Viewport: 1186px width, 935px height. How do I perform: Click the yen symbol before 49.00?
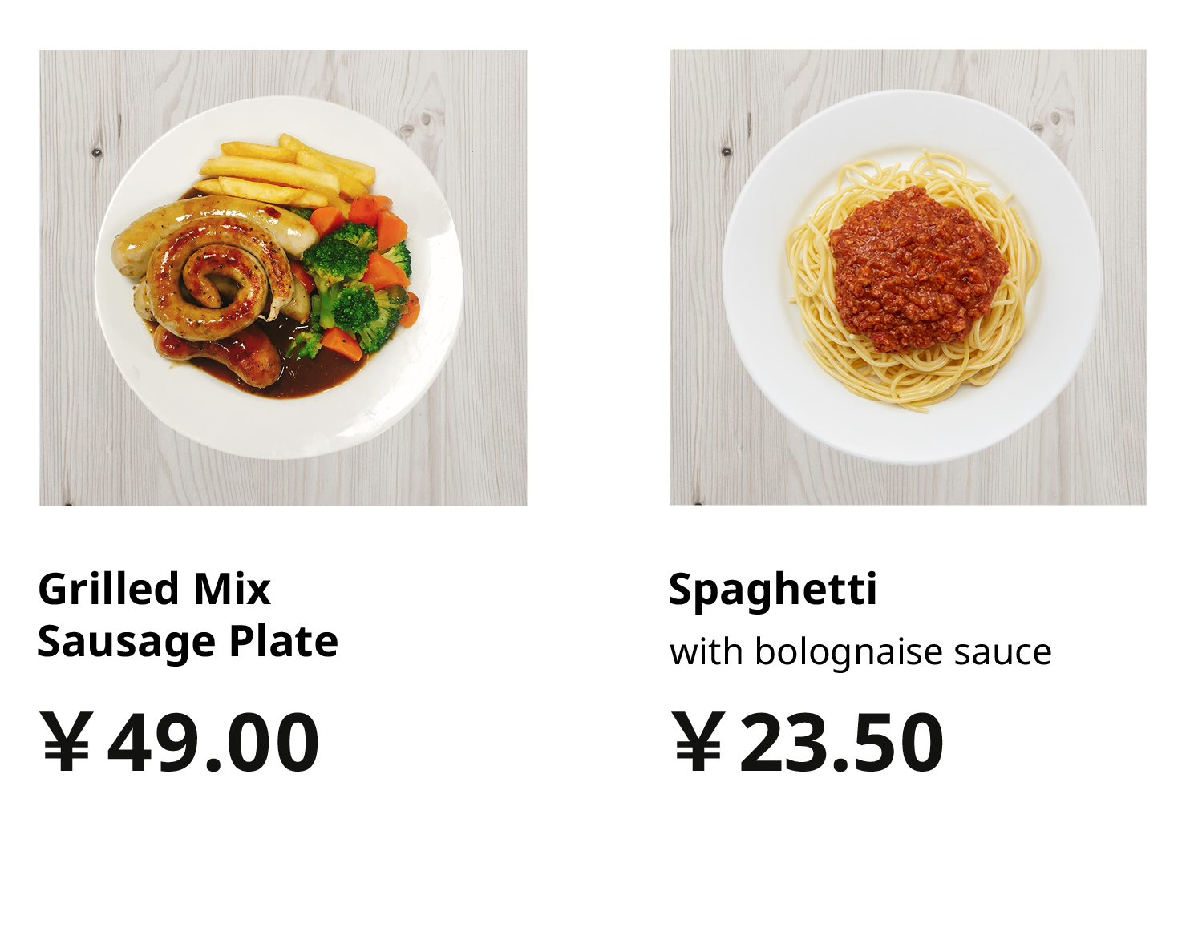67,742
